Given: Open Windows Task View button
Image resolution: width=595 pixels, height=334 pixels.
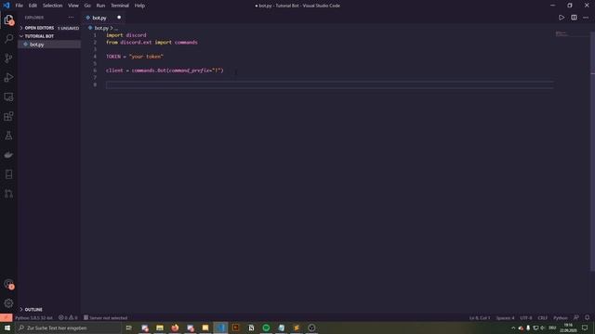Looking at the screenshot, I should click(129, 328).
